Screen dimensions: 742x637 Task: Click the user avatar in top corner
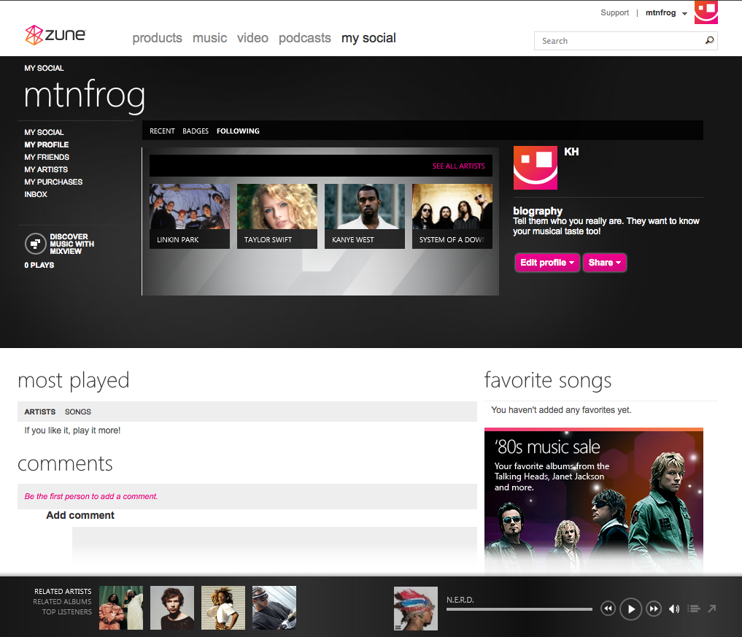(x=706, y=11)
